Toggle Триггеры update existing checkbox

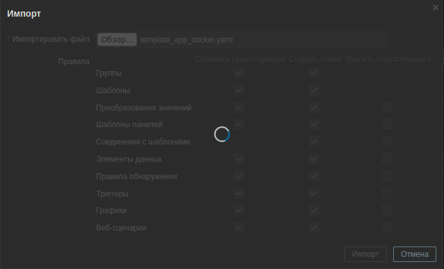point(239,193)
